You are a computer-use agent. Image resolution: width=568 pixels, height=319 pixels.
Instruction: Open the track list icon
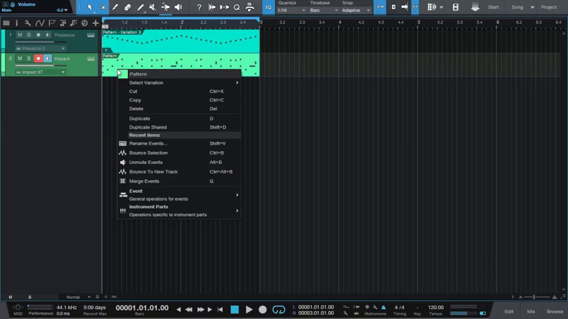[6, 23]
